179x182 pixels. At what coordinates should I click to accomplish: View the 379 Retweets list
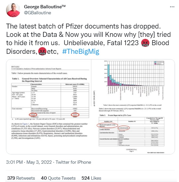(x=21, y=178)
